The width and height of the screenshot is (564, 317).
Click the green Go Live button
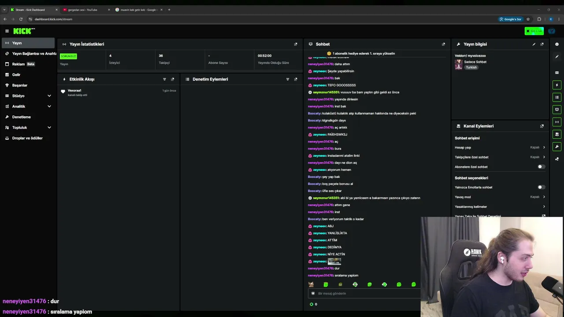tap(534, 31)
